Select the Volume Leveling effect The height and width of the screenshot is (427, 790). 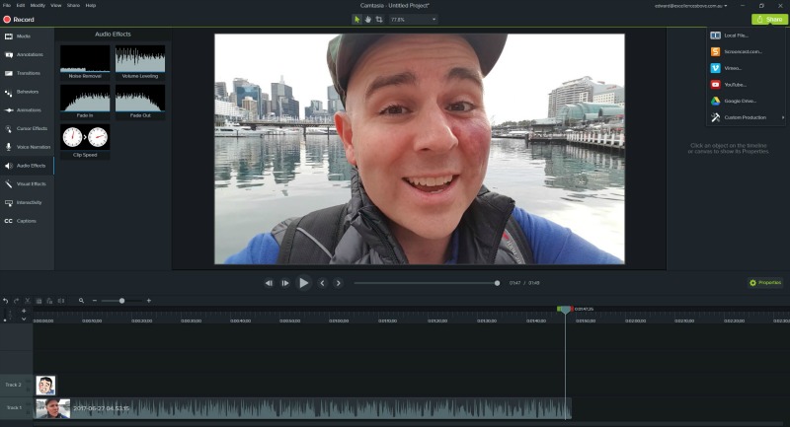click(x=140, y=62)
